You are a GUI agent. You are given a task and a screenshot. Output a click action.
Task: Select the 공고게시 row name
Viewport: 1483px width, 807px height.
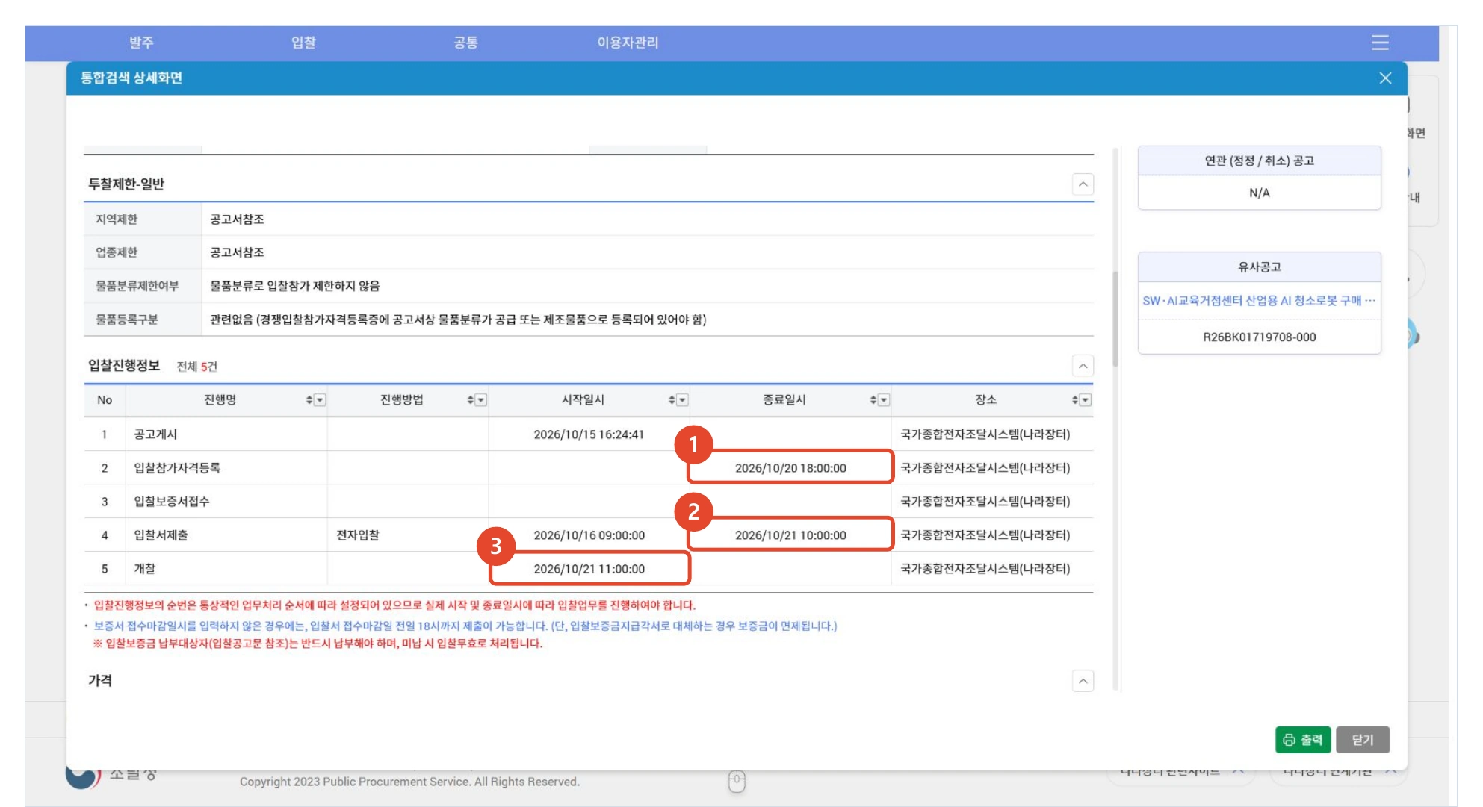(x=155, y=434)
